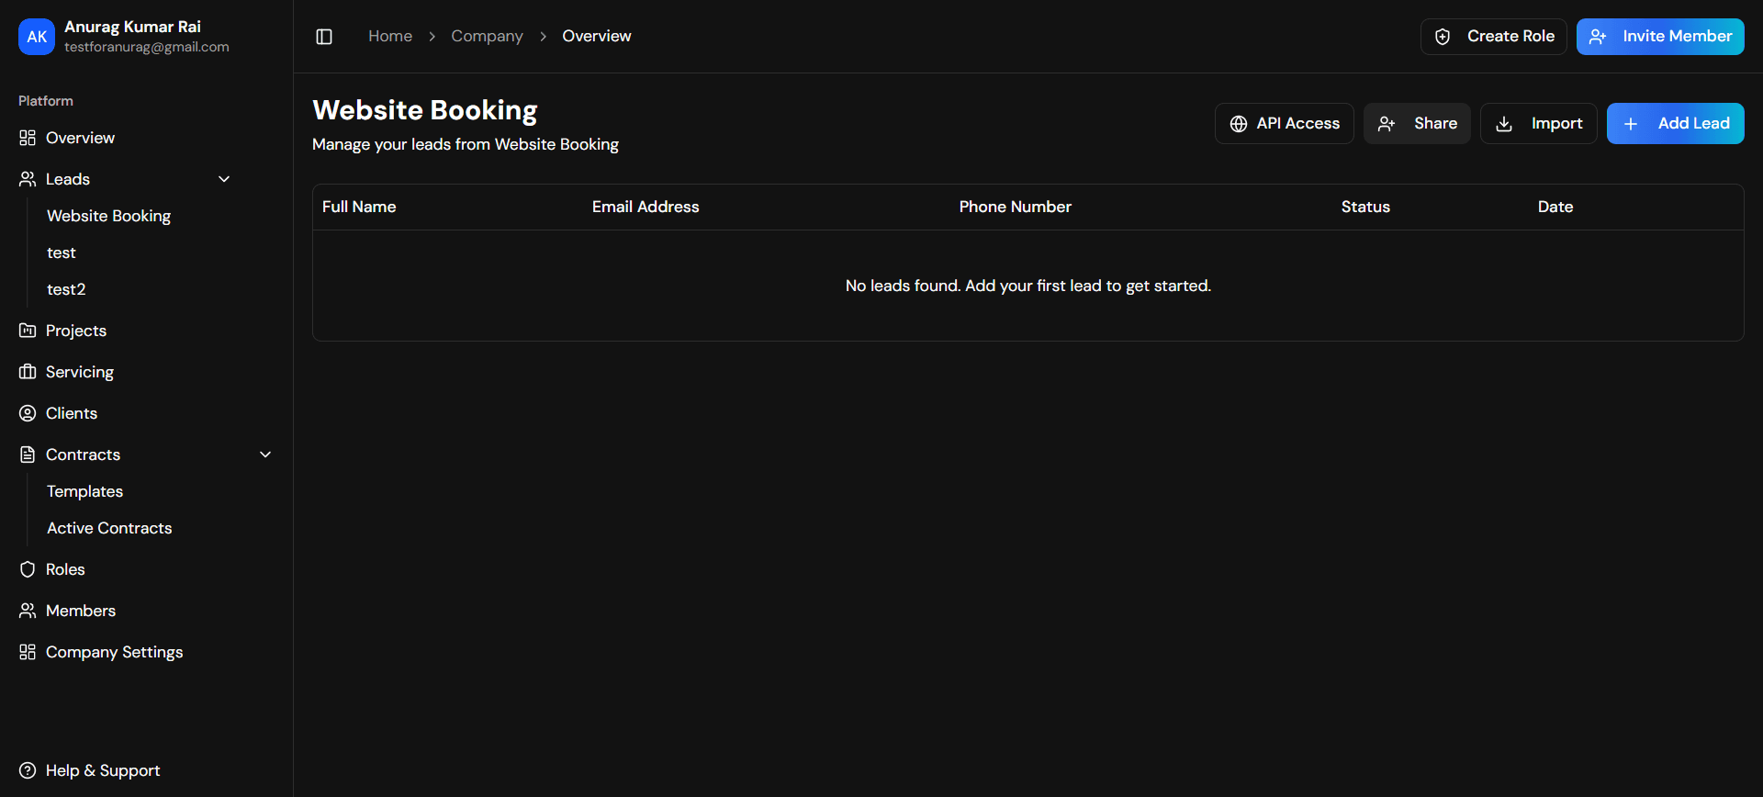Click the Roles shield icon
Viewport: 1763px width, 797px height.
tap(28, 569)
